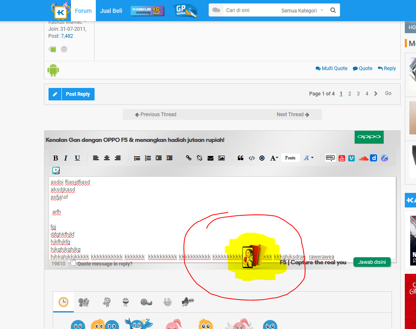This screenshot has width=416, height=329.
Task: Click the Quote link on the post
Action: tap(362, 68)
